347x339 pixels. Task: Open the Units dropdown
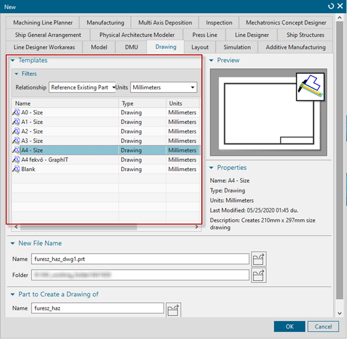point(163,88)
